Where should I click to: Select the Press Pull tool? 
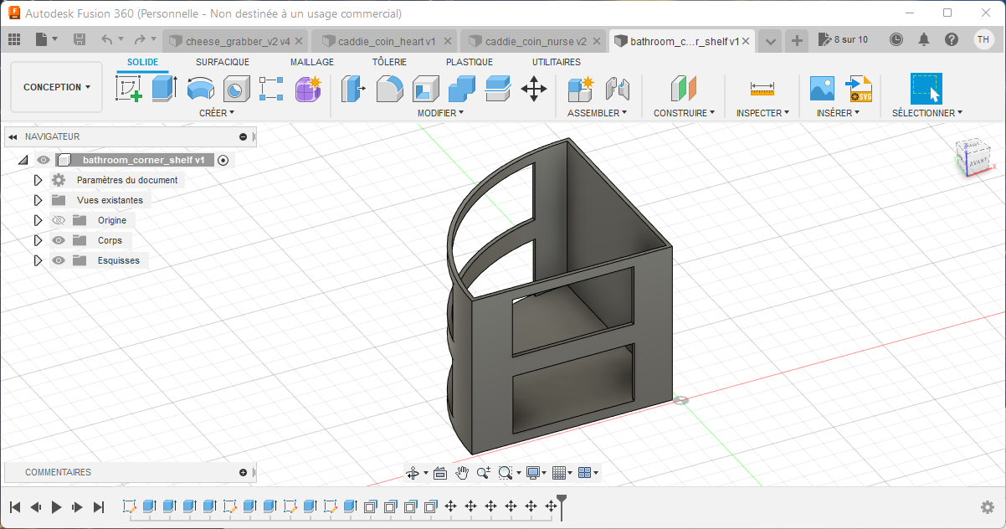tap(354, 88)
